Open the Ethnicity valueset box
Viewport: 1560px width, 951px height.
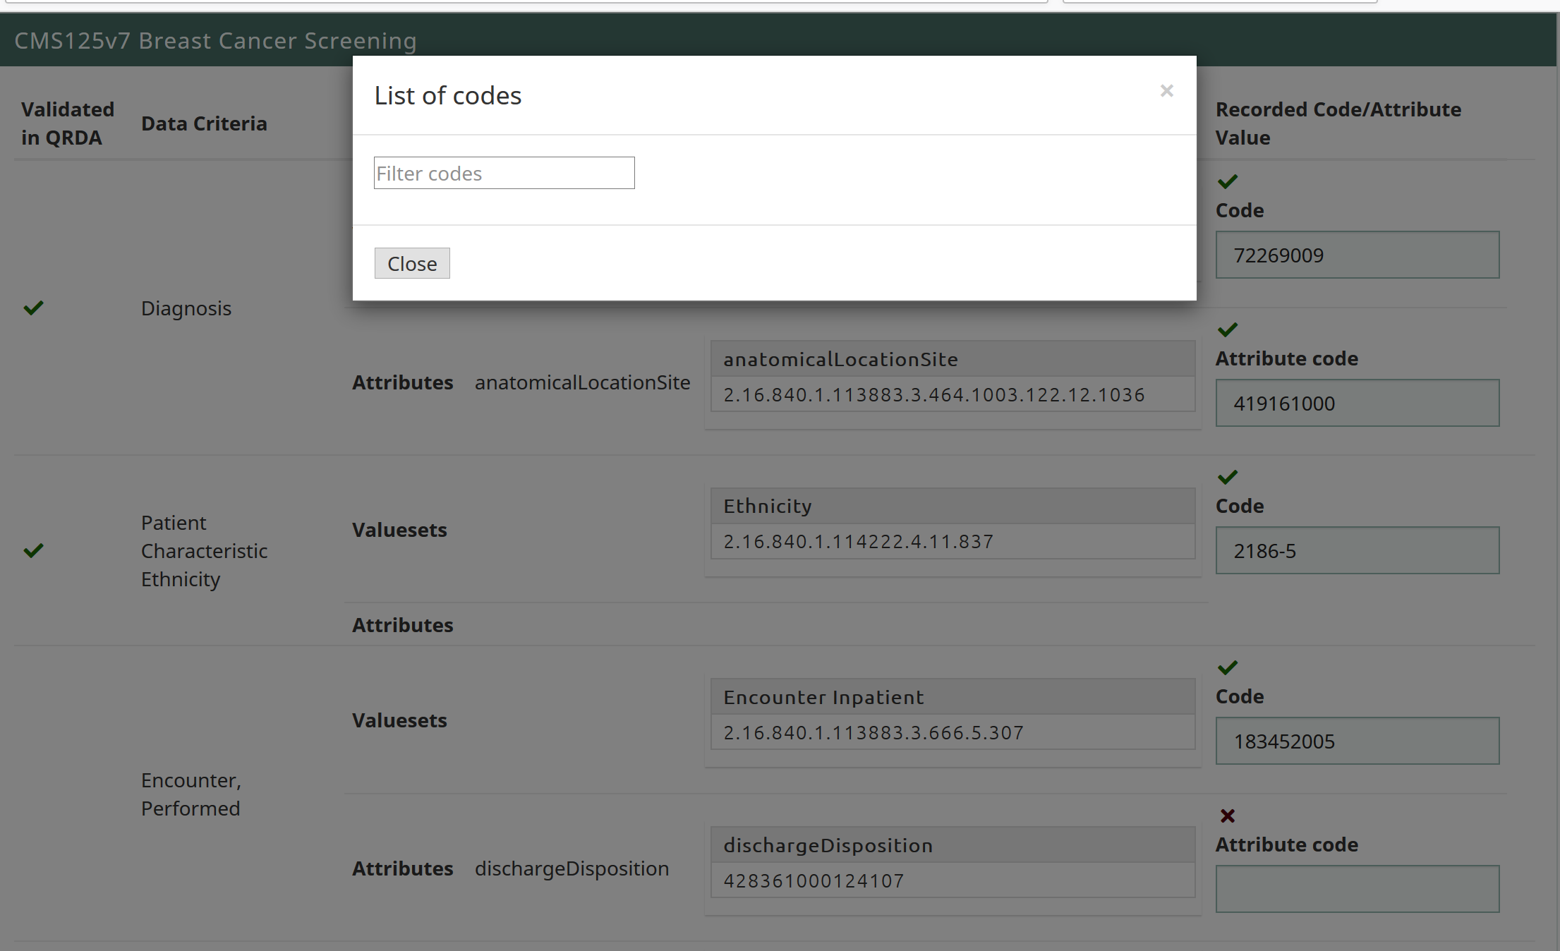click(952, 523)
